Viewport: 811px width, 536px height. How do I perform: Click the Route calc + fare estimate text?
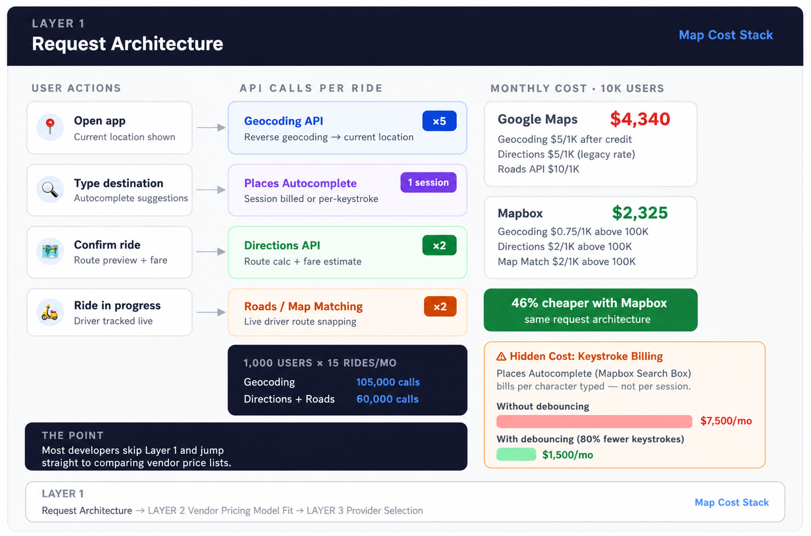pos(303,262)
